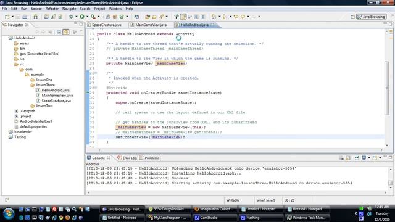The image size is (395, 222).
Task: Toggle Scroll Lock in Console toolbar
Action: [348, 158]
